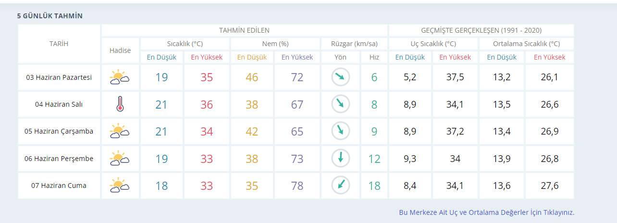Click the wind direction arrow for 05 Haziran Çarşamba

click(340, 131)
